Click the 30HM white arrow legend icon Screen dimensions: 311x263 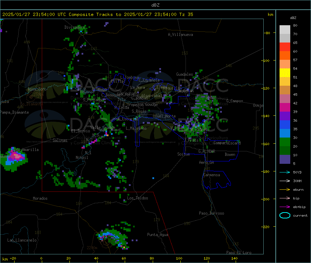tap(285, 181)
